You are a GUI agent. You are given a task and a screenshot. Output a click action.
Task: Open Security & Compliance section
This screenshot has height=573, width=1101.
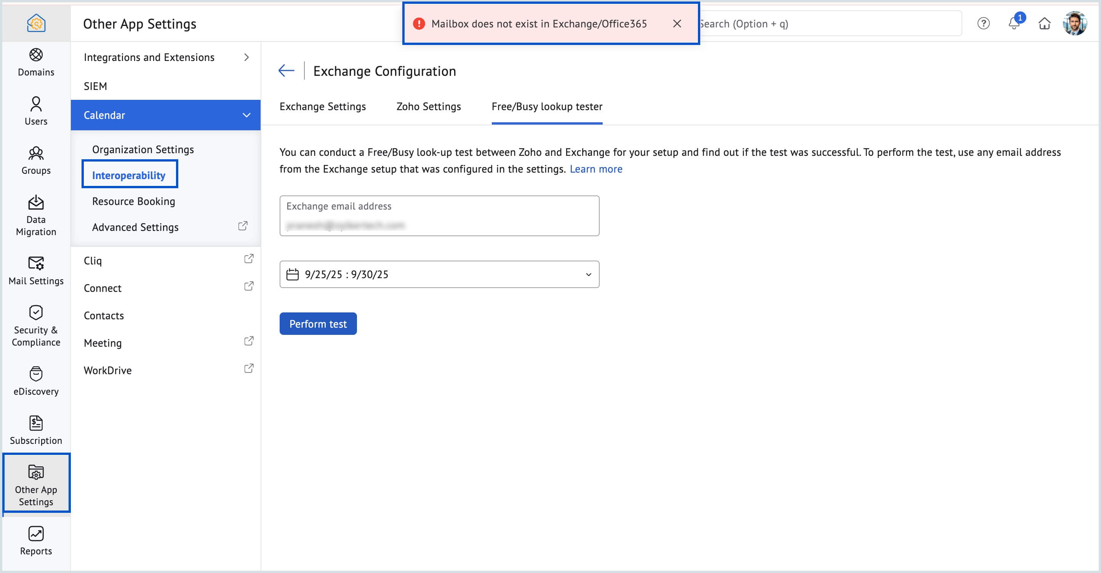pyautogui.click(x=36, y=326)
